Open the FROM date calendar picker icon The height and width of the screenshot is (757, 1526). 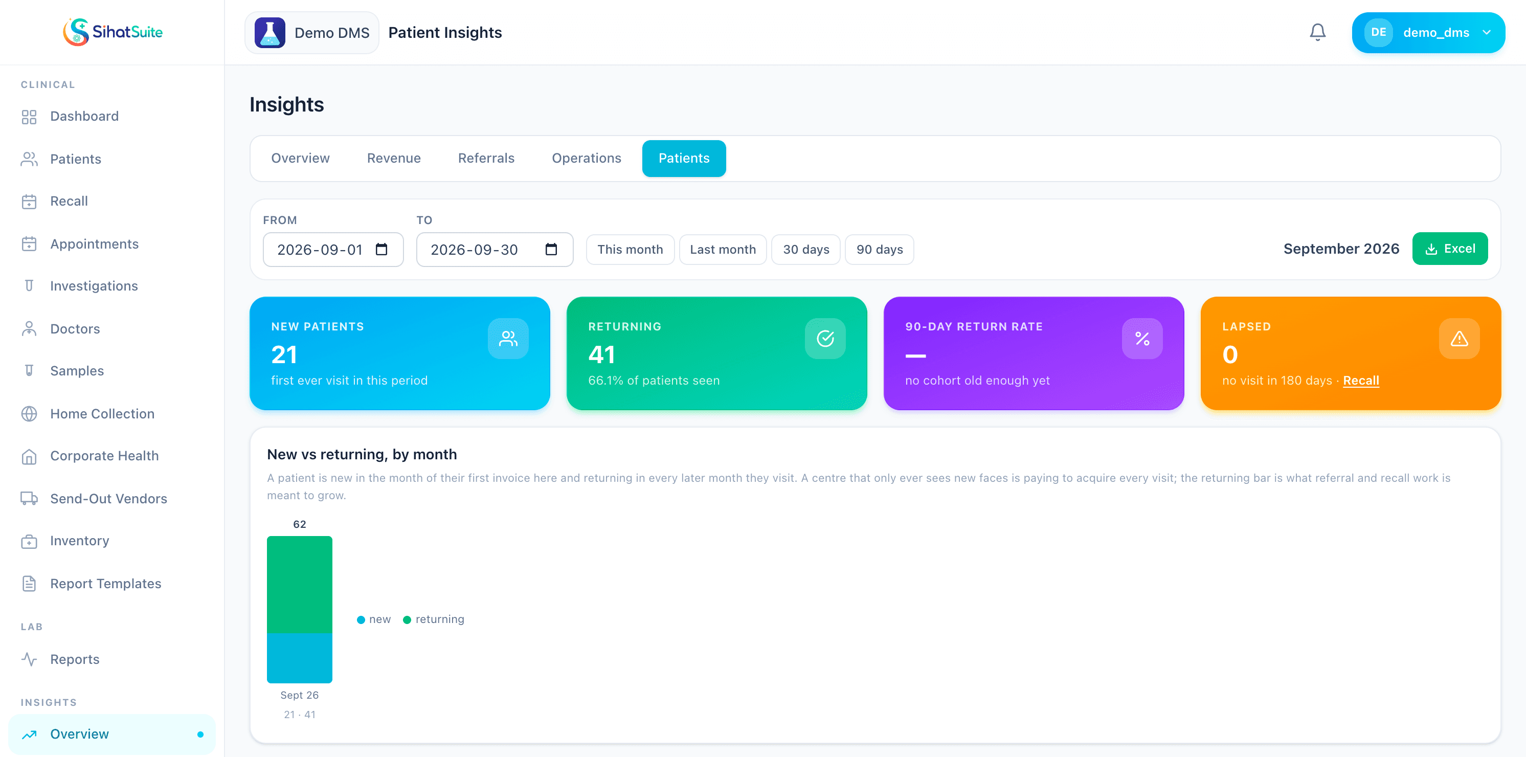[381, 250]
